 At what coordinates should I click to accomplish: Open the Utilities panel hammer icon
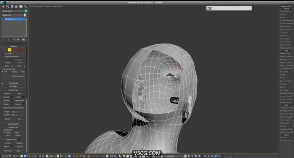pyautogui.click(x=26, y=7)
